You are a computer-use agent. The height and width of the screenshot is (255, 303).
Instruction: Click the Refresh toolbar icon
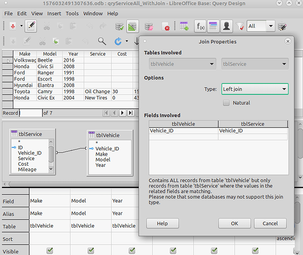118,41
